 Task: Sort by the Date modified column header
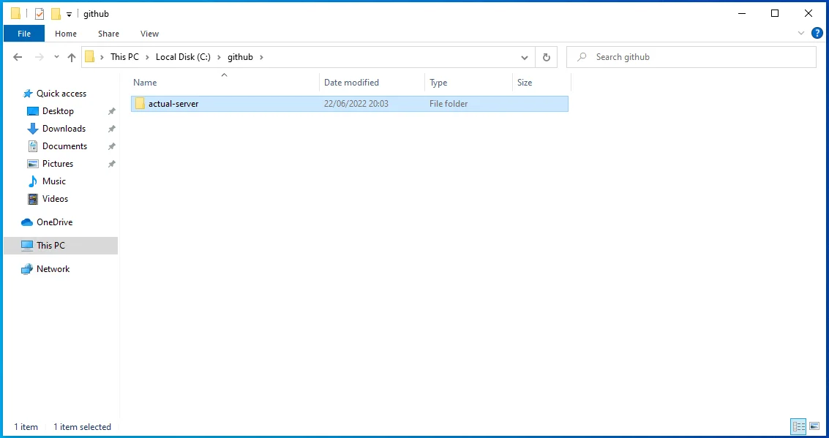tap(351, 83)
